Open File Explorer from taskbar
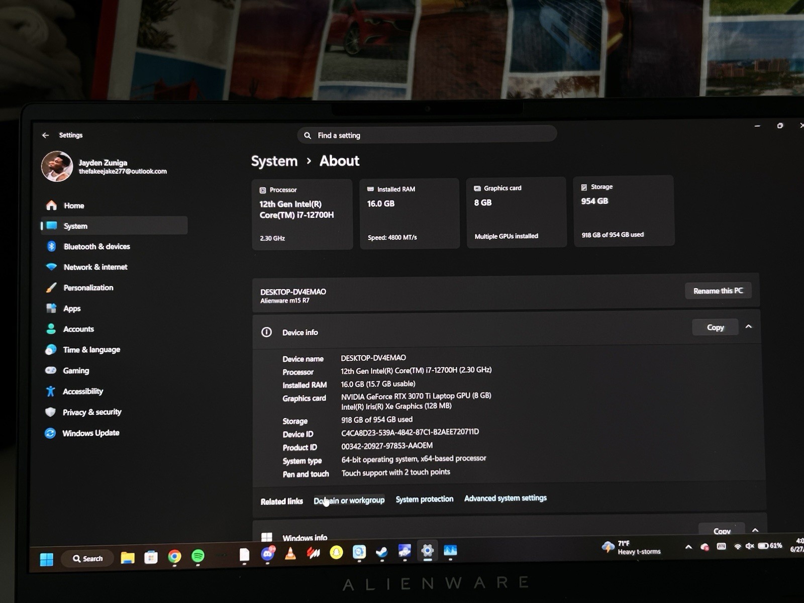 click(128, 557)
